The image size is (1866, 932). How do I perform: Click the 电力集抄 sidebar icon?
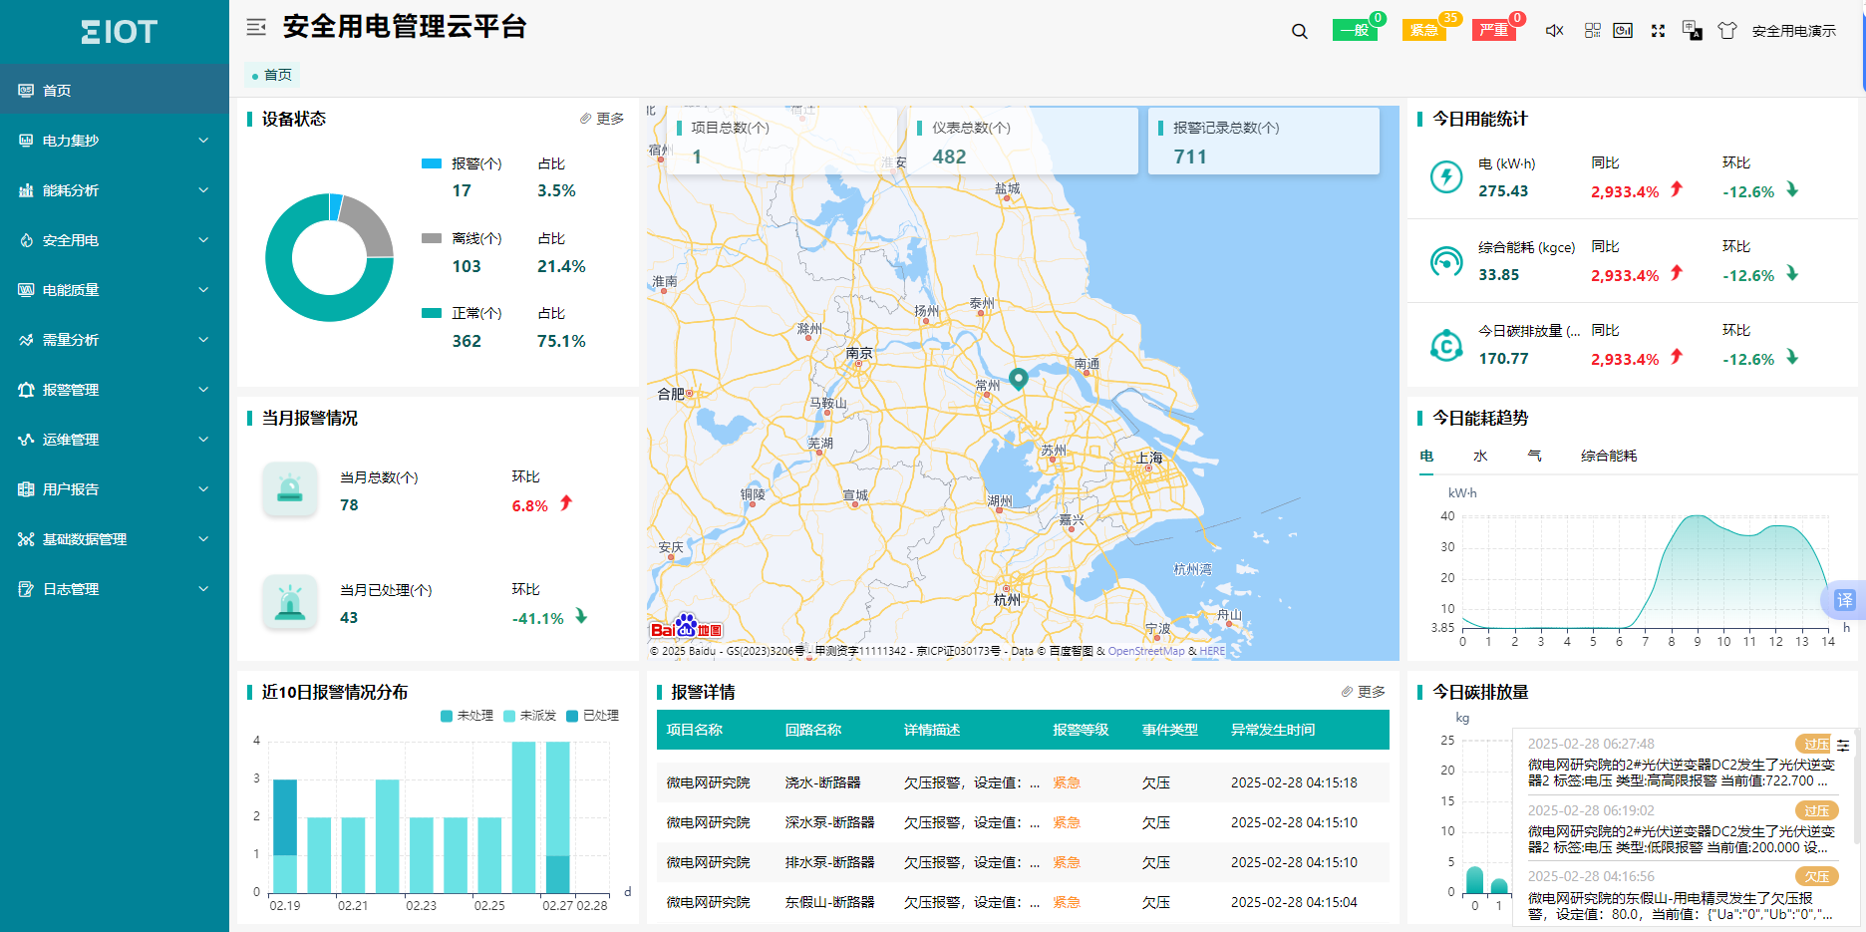pos(26,141)
